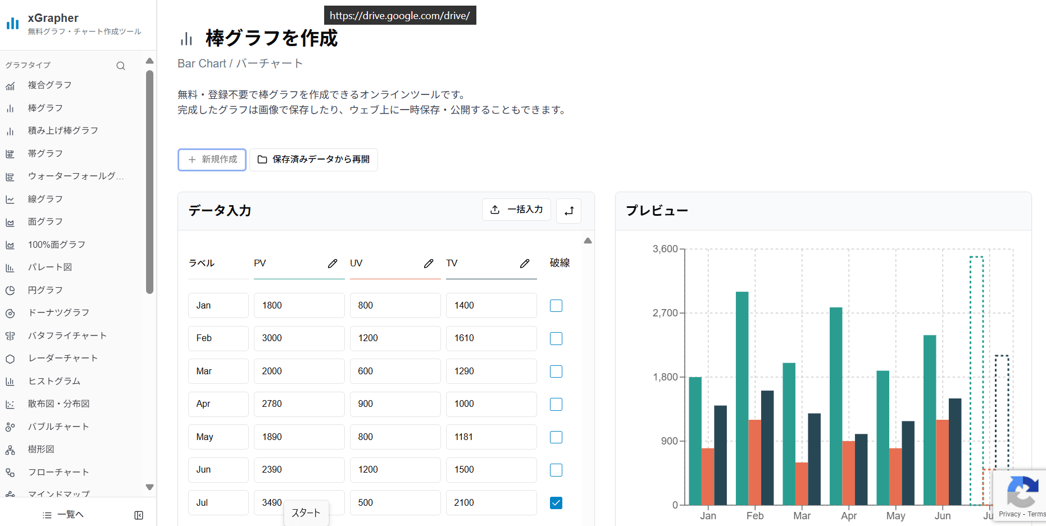This screenshot has height=526, width=1046.
Task: Disable 破線 for the Jul row
Action: pos(556,503)
